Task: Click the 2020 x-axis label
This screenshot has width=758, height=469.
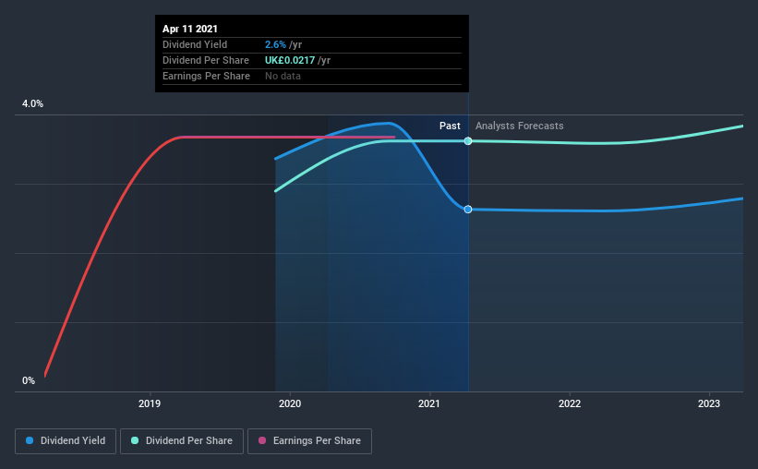Action: (290, 403)
